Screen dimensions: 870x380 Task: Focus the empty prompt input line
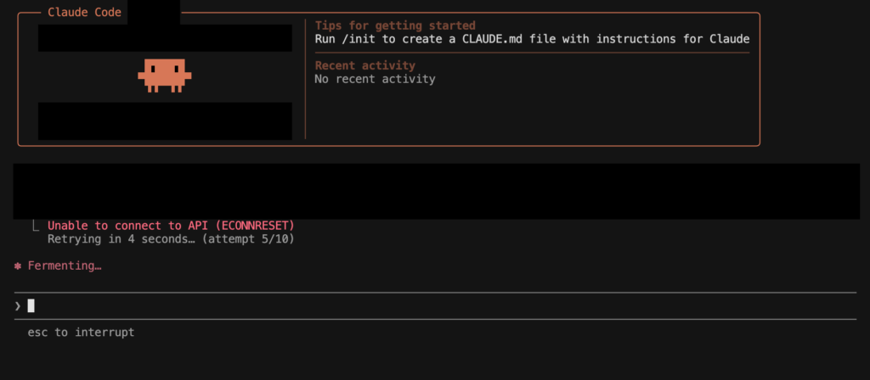(425, 305)
